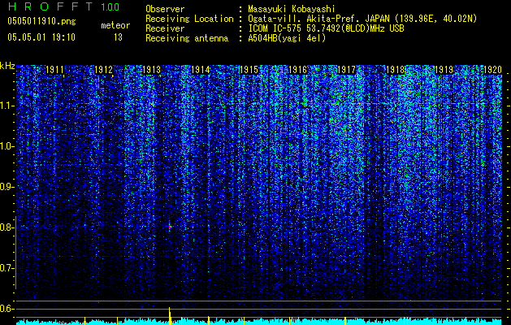Click the 0.7 kHz axis label
Image resolution: width=511 pixels, height=325 pixels.
point(6,268)
